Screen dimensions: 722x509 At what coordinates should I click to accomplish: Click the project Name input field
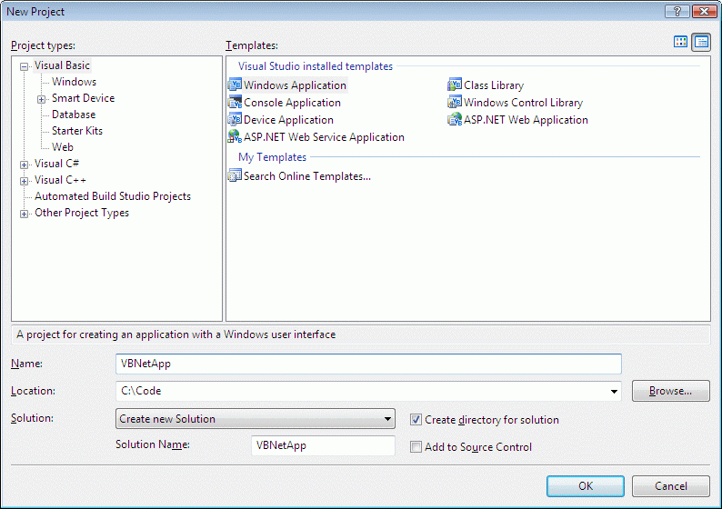[368, 364]
